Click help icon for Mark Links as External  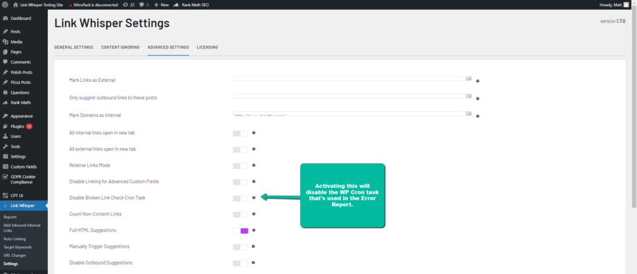coord(478,81)
